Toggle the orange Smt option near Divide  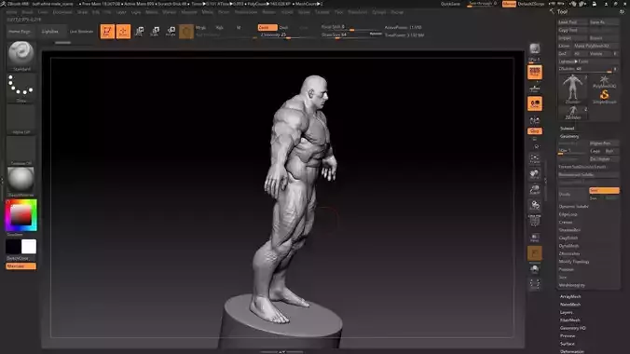[604, 190]
